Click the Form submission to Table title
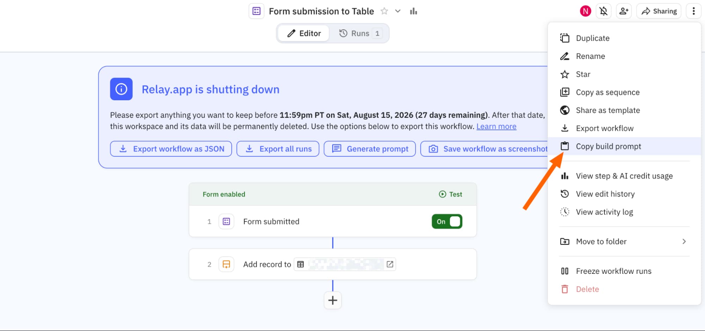Screen dimensions: 705x331 pyautogui.click(x=321, y=11)
